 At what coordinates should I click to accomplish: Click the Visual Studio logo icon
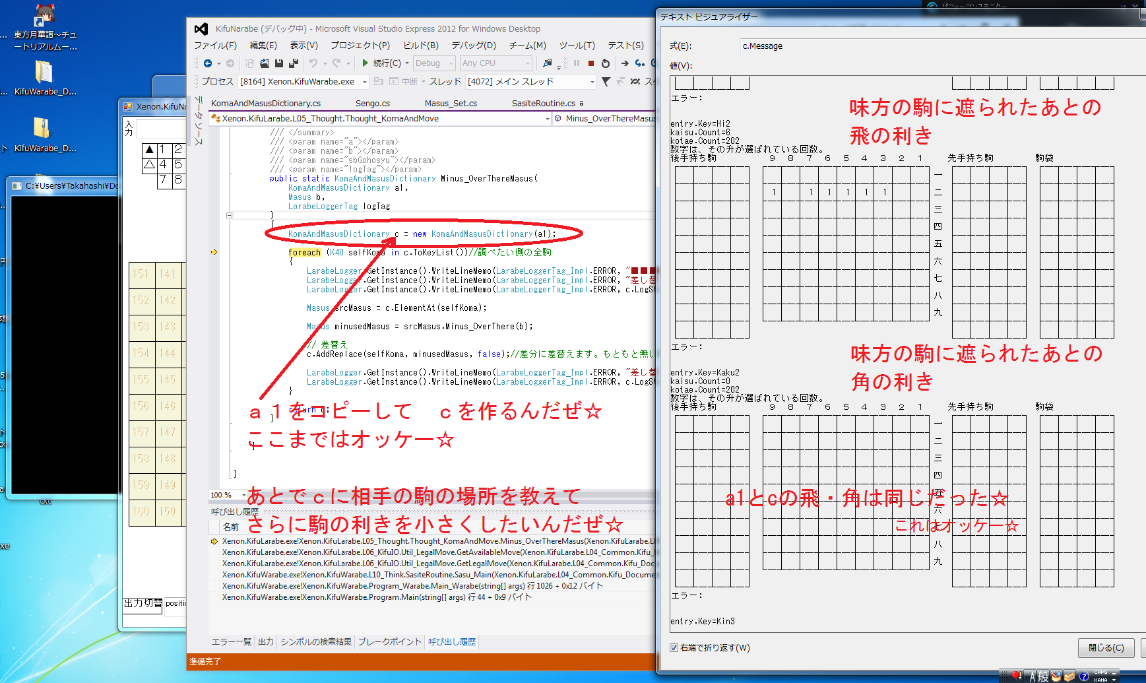pos(201,29)
